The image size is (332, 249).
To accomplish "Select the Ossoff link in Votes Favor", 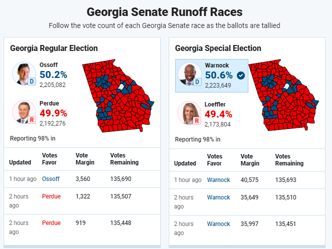I will [51, 178].
